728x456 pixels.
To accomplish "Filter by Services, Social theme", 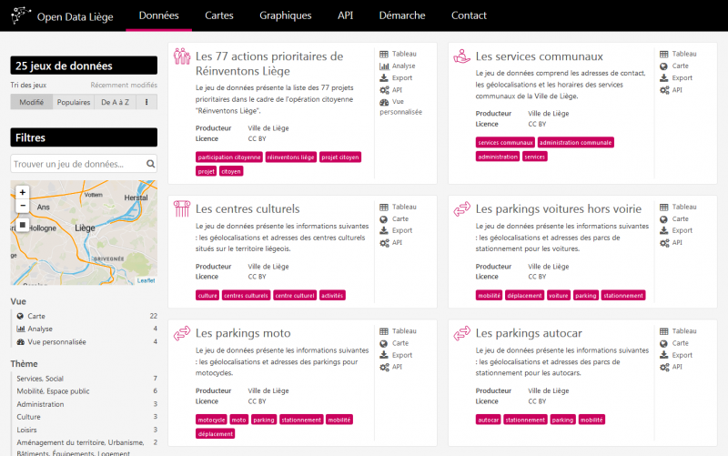I will [x=86, y=379].
